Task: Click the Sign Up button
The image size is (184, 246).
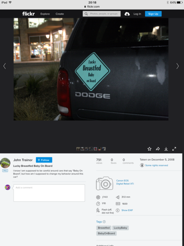Action: tap(153, 14)
